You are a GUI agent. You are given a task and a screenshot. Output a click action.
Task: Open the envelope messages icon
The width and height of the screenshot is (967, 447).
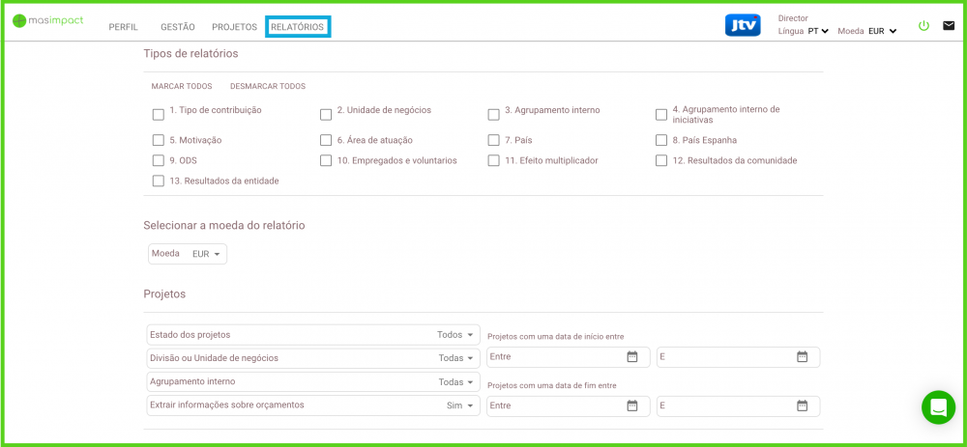tap(949, 26)
